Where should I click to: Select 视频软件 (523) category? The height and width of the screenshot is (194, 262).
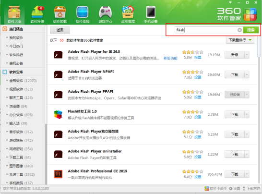[x=21, y=89]
